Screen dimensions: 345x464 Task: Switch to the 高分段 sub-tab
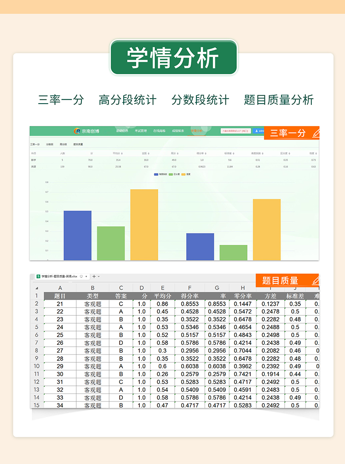coord(63,145)
